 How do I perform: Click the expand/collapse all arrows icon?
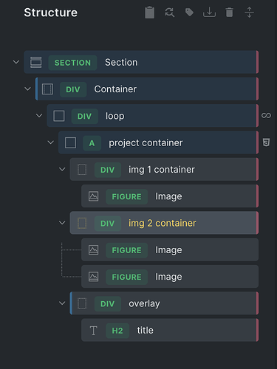(x=249, y=13)
